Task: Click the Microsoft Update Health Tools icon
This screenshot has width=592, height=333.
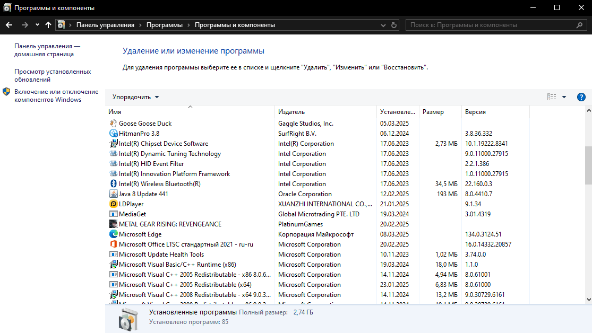Action: point(113,254)
